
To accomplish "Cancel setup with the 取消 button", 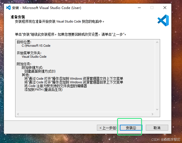I will [x=157, y=128].
